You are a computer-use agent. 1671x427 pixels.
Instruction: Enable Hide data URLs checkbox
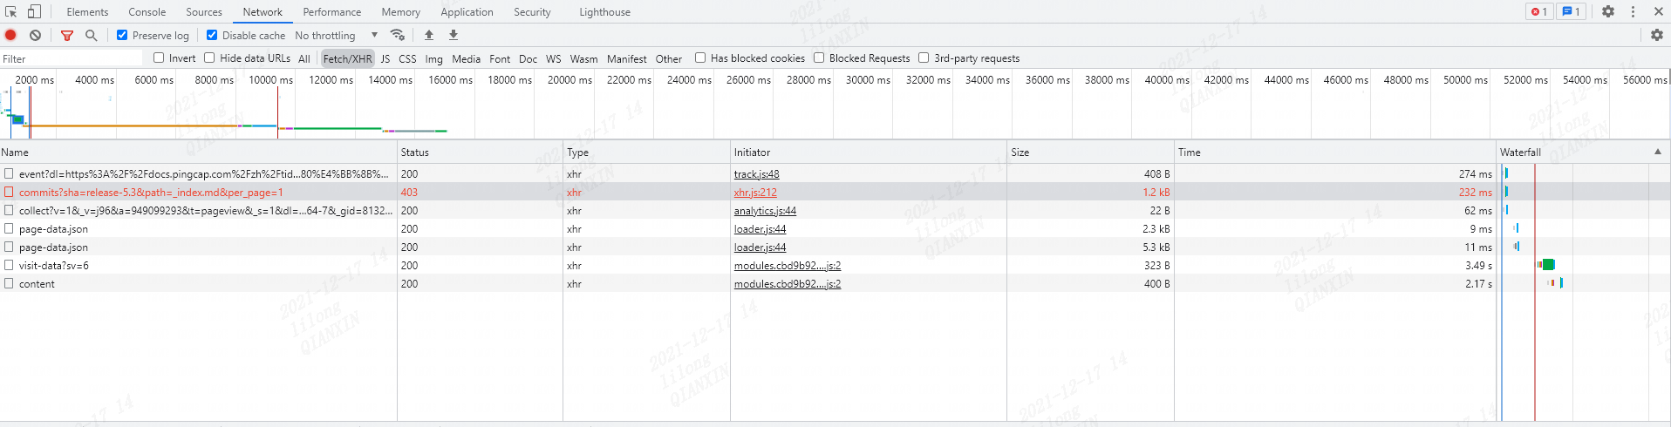tap(209, 58)
